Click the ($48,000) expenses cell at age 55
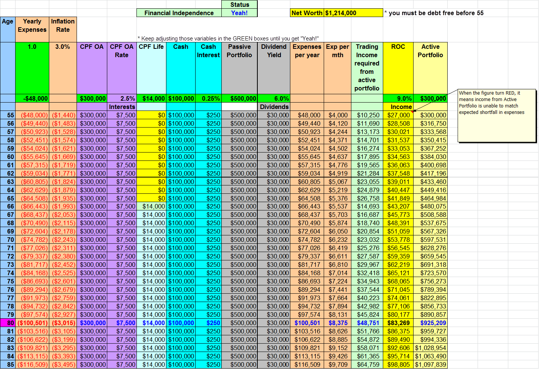Viewport: 539px width, 369px height. [32, 115]
